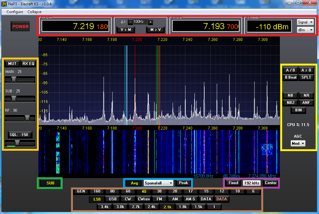Switch mode to USB
Image resolution: width=319 pixels, height=214 pixels.
(x=112, y=199)
